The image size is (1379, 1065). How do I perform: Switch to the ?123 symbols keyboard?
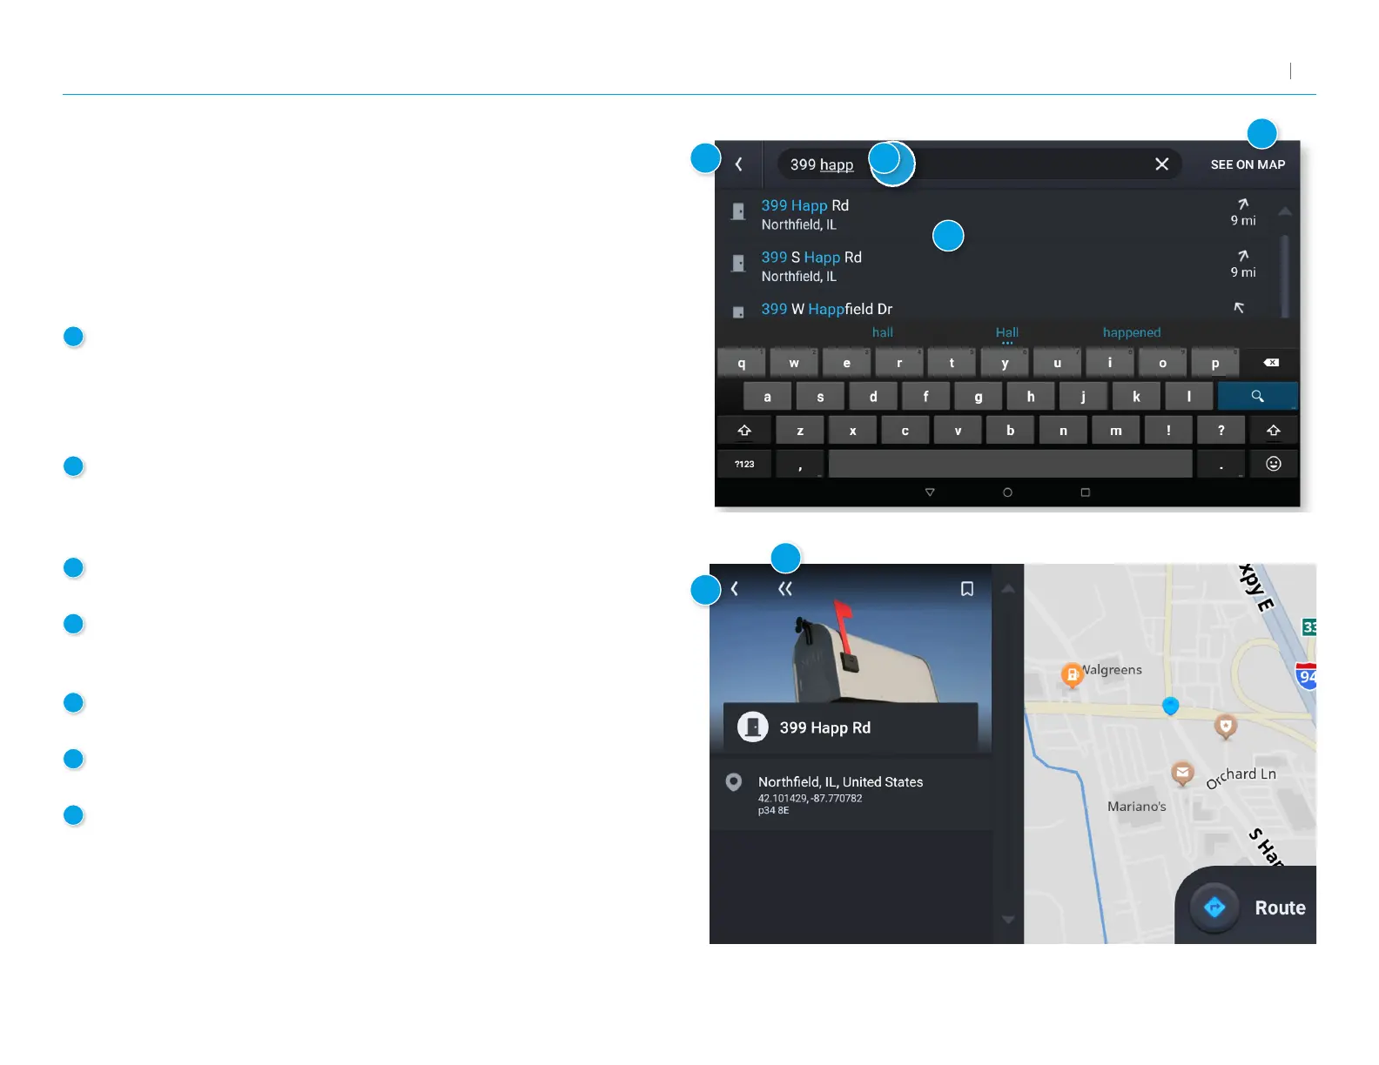click(744, 464)
